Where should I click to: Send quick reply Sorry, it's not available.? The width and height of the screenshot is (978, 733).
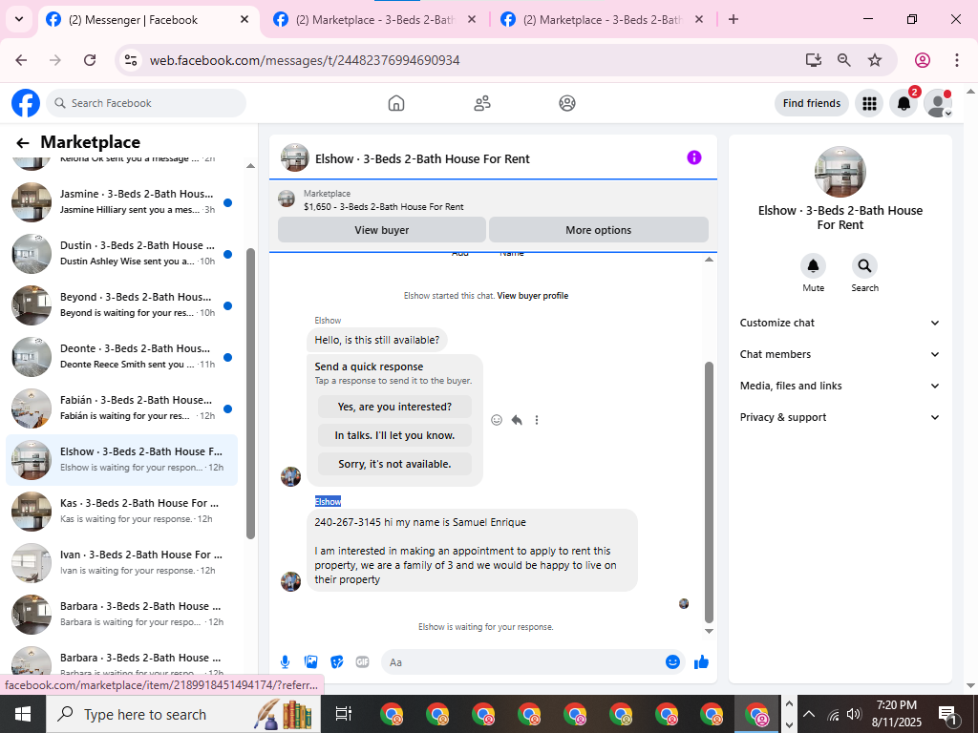click(x=394, y=465)
